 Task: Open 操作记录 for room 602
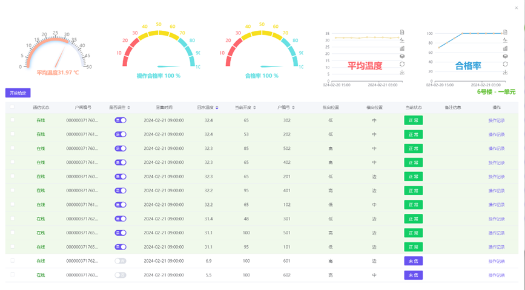496,275
